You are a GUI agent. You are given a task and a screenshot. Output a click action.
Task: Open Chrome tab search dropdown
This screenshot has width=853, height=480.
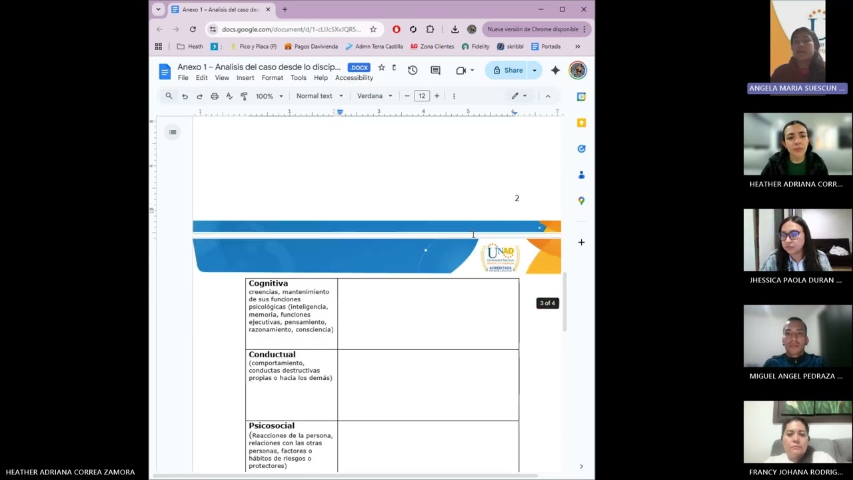pyautogui.click(x=159, y=9)
